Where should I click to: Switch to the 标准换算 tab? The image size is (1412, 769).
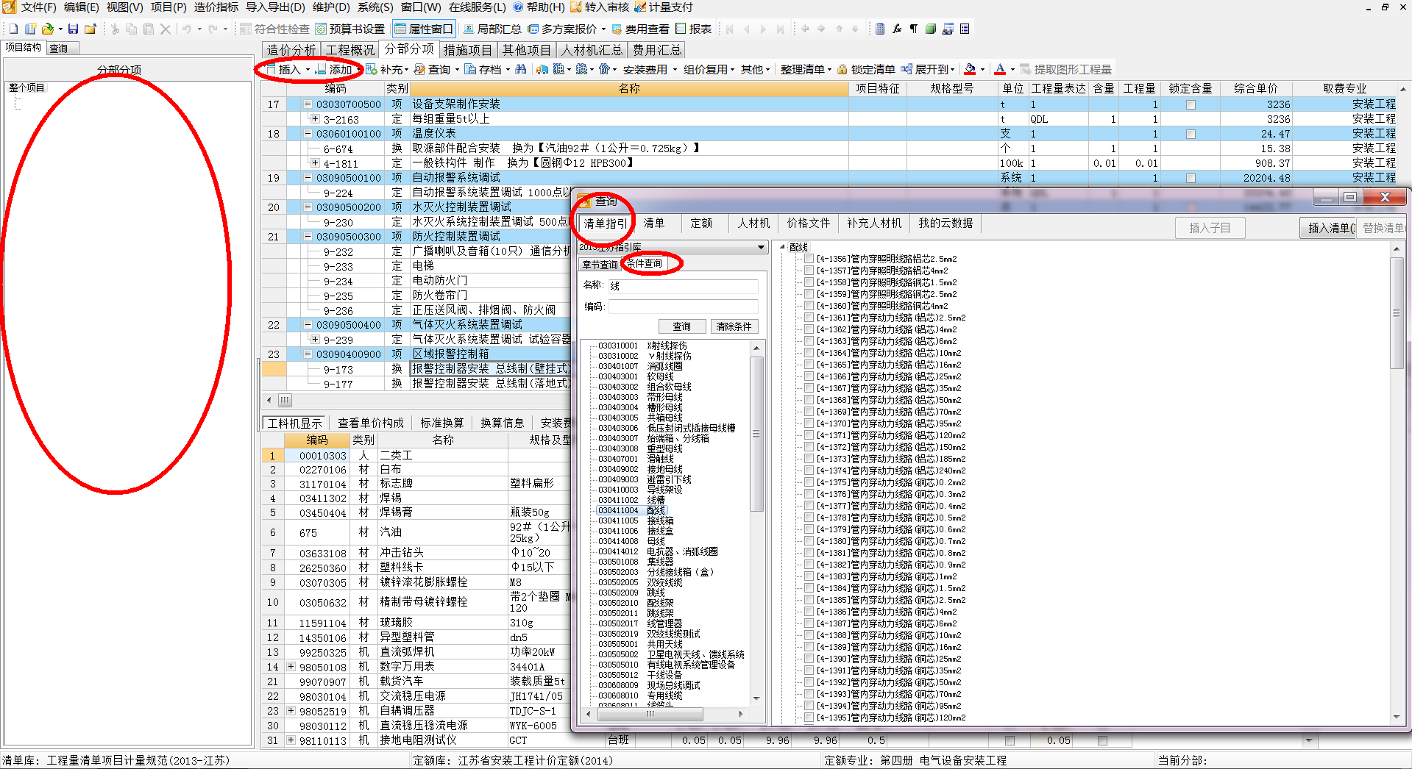pos(441,423)
